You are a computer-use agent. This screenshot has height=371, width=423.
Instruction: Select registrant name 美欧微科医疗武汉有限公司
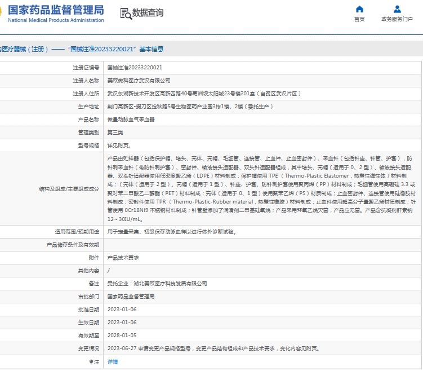pyautogui.click(x=139, y=81)
